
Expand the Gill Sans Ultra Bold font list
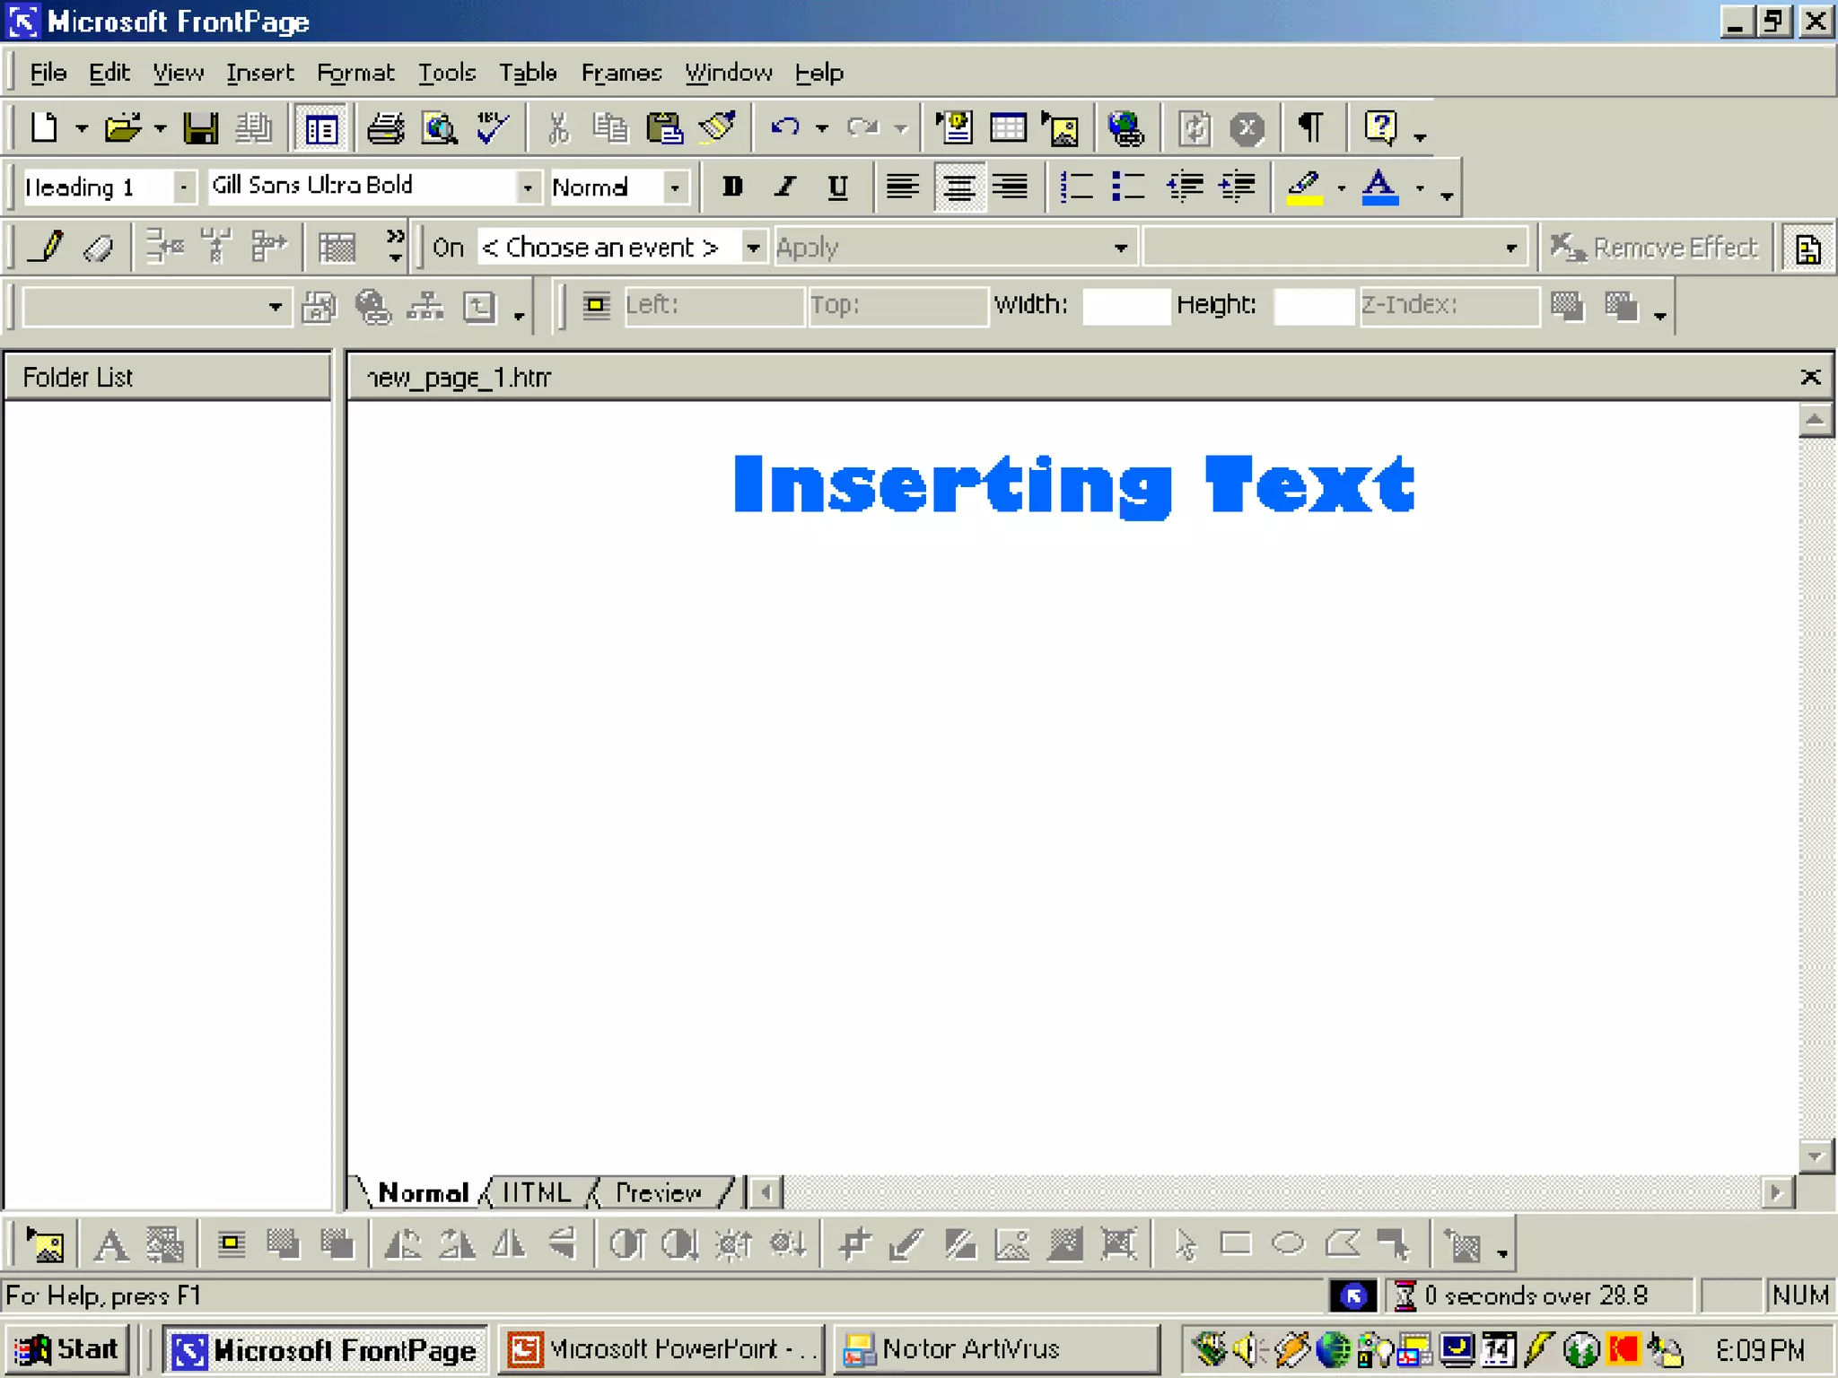pyautogui.click(x=528, y=187)
